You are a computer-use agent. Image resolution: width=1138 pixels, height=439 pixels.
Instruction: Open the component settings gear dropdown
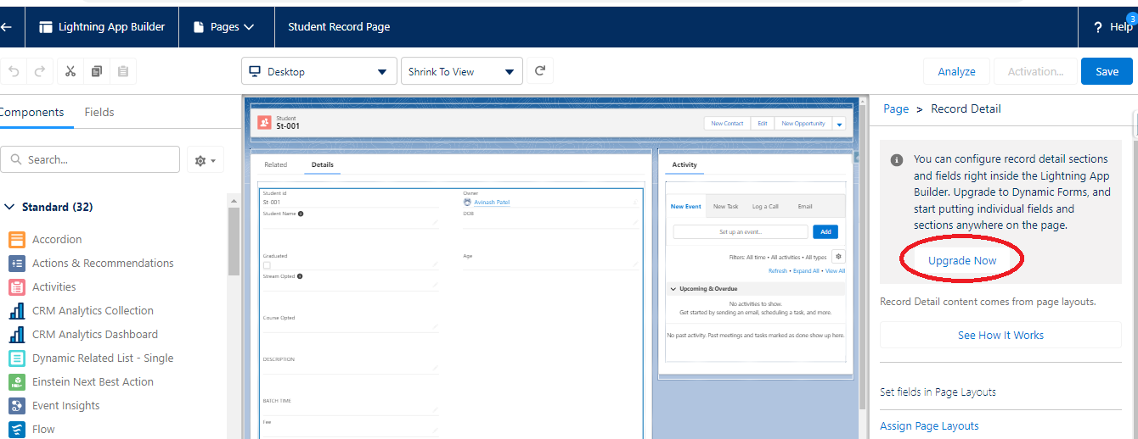point(206,160)
